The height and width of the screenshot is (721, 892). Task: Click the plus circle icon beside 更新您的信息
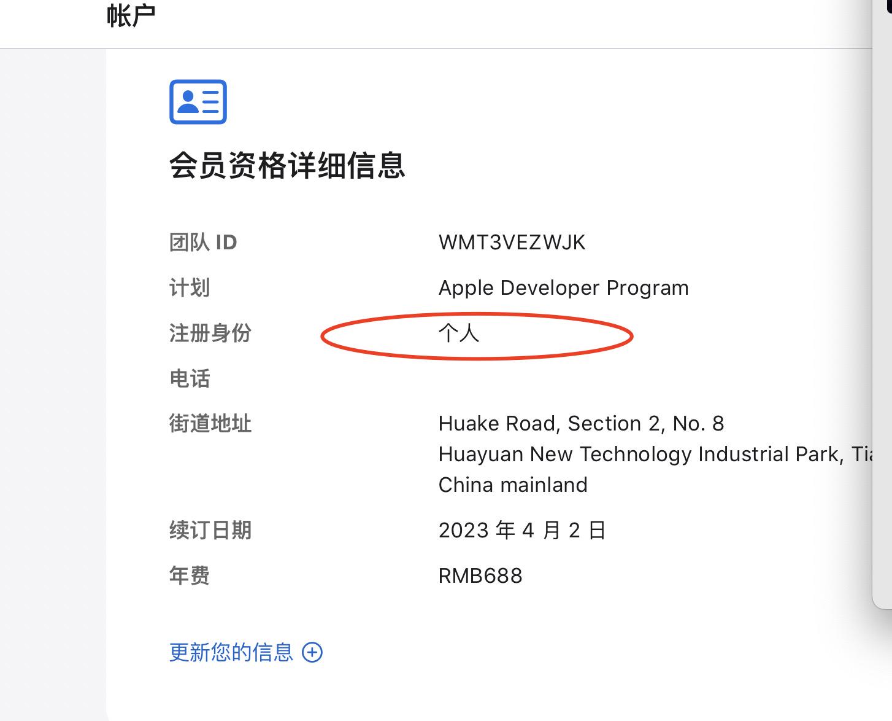click(x=312, y=652)
